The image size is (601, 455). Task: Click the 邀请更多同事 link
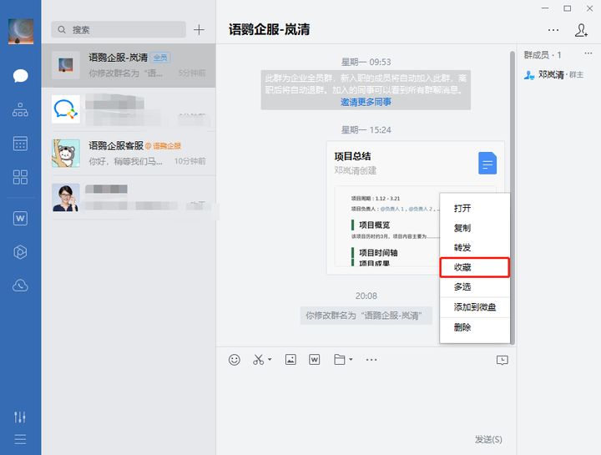click(366, 102)
